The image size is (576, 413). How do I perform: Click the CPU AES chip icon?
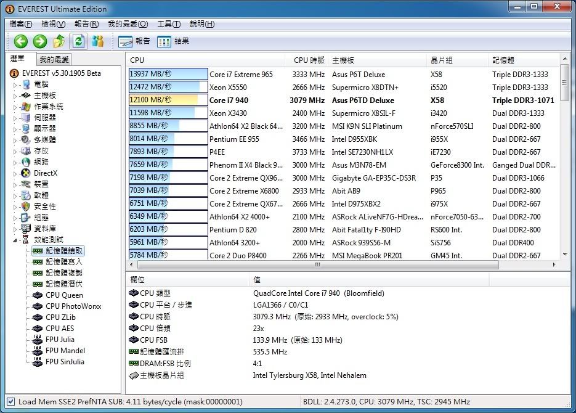[x=38, y=328]
